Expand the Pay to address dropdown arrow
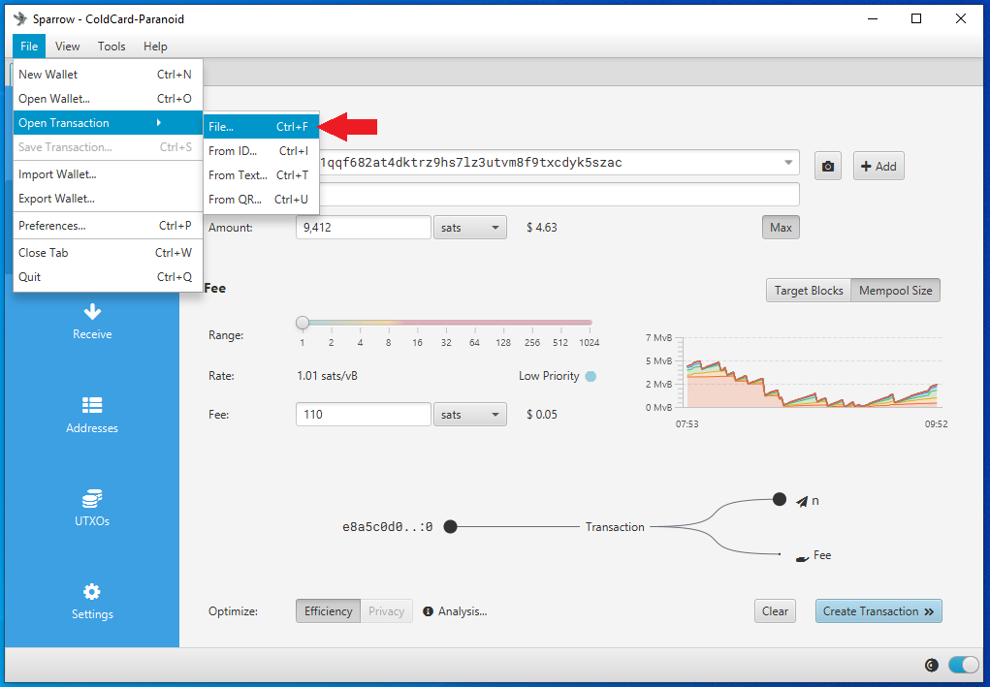 [x=788, y=163]
